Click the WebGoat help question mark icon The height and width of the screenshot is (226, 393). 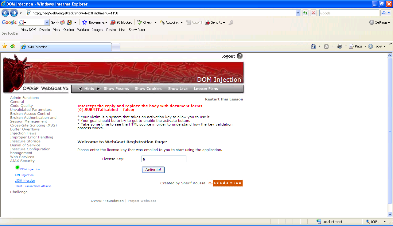point(240,56)
